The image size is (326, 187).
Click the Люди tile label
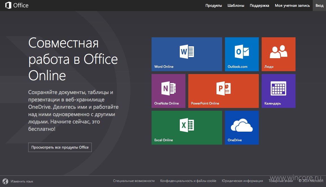pos(269,67)
